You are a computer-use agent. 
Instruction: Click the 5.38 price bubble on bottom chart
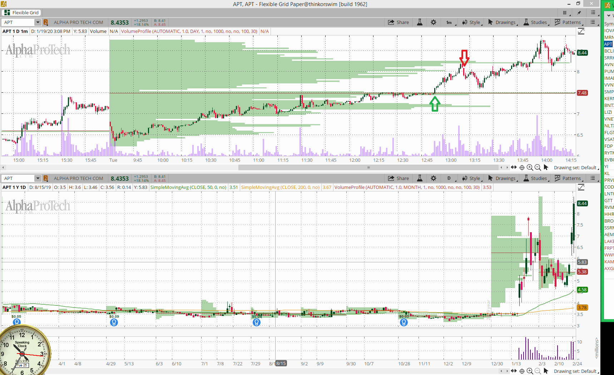(x=582, y=272)
